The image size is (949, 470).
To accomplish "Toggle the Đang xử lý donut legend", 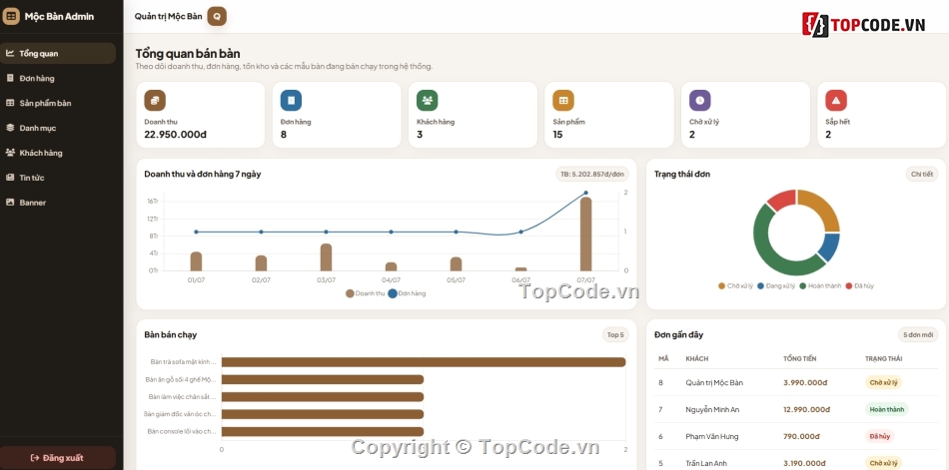I will (x=776, y=285).
